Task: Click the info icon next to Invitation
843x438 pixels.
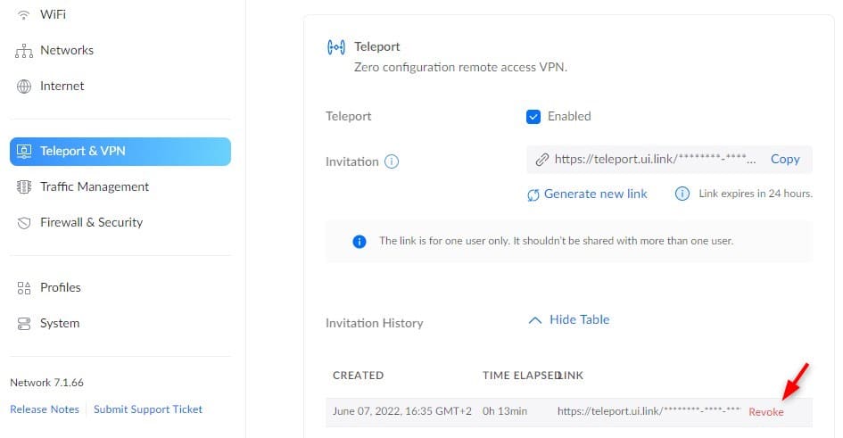Action: [392, 161]
